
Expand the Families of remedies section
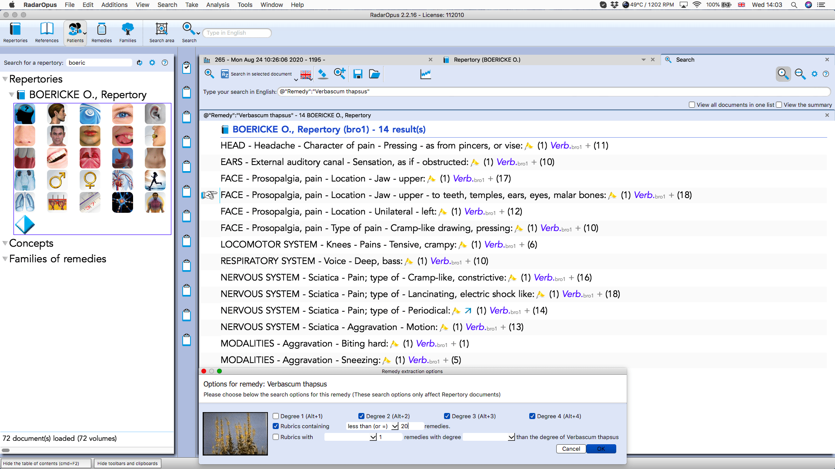click(x=5, y=259)
